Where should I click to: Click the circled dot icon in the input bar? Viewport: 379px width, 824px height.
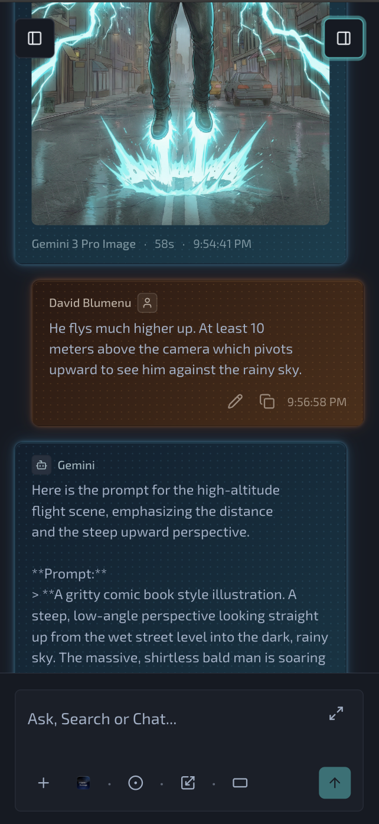tap(135, 783)
